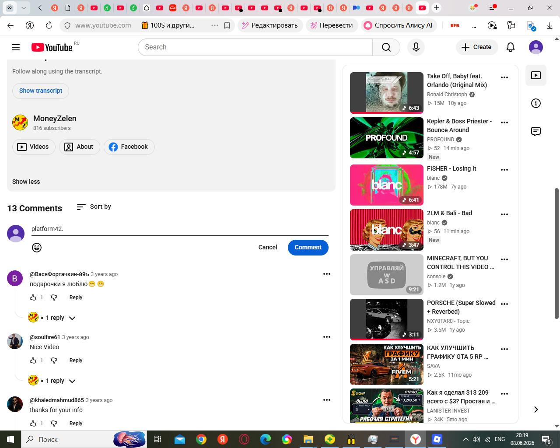Open more options for 2LM & Bali - Bad
560x448 pixels.
(x=504, y=214)
